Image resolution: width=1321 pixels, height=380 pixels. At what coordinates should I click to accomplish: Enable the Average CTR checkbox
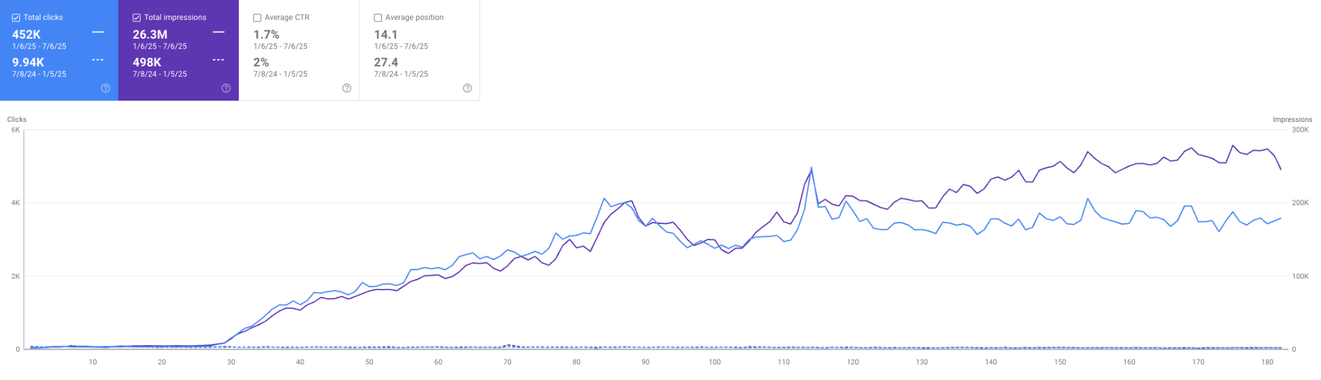pos(257,18)
